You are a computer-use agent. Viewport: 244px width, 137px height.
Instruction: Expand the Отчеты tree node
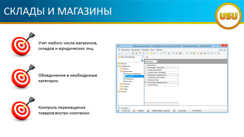pyautogui.click(x=118, y=92)
